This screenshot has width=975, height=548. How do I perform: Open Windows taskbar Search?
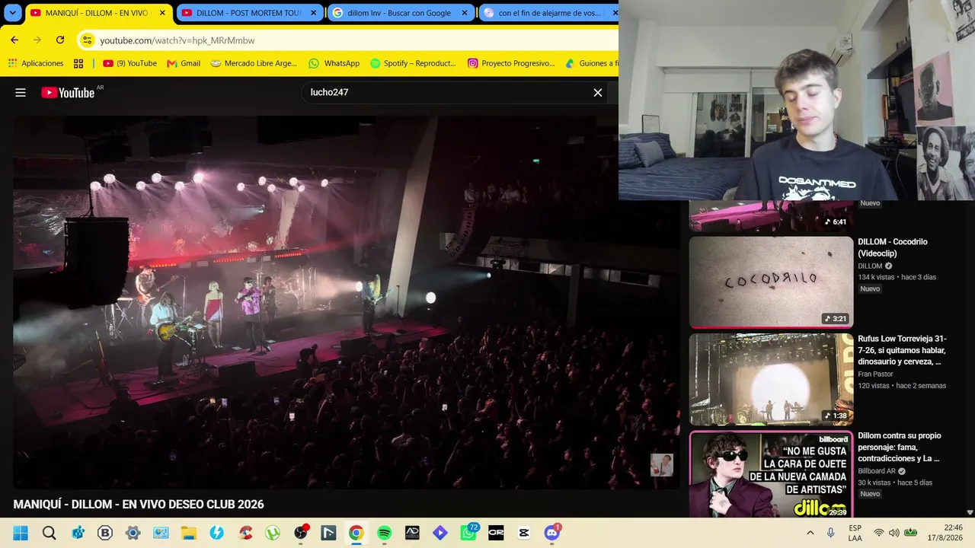50,533
